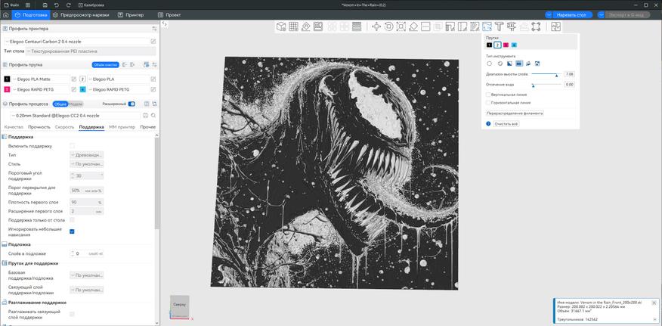Click the Undo arrow icon
The image size is (662, 326).
(x=57, y=5)
